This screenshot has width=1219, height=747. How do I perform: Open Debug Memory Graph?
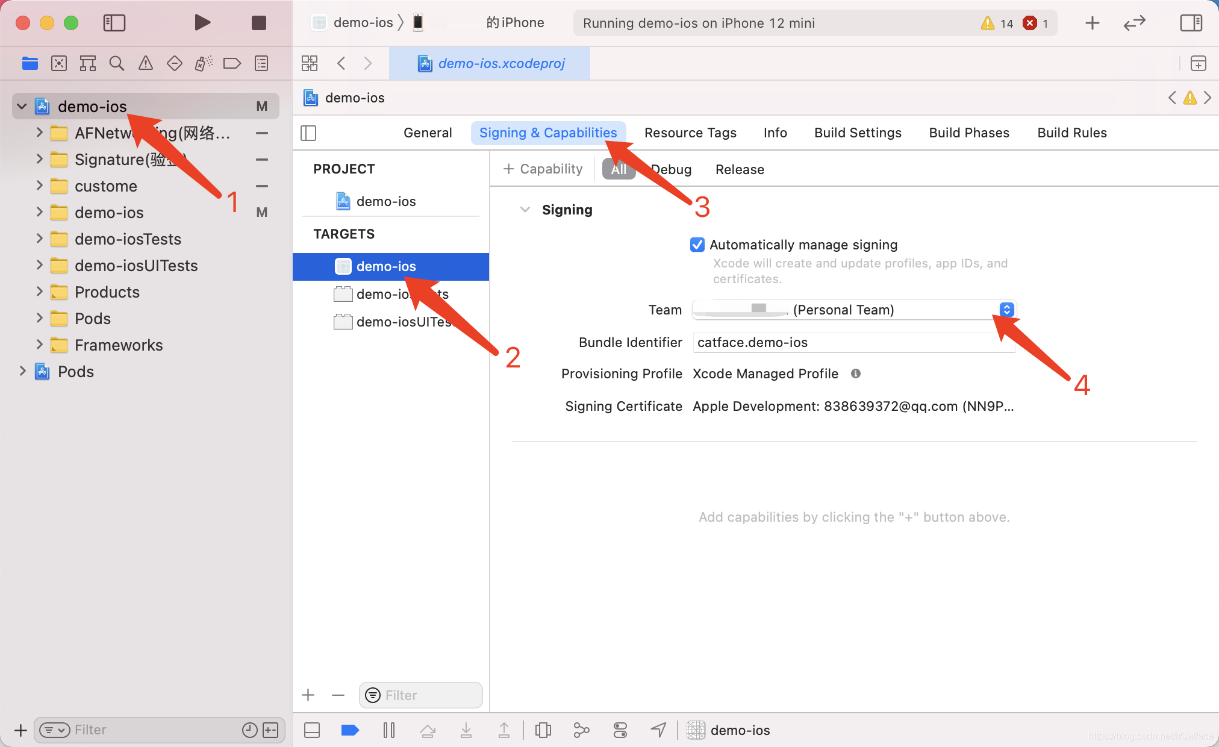(x=582, y=730)
